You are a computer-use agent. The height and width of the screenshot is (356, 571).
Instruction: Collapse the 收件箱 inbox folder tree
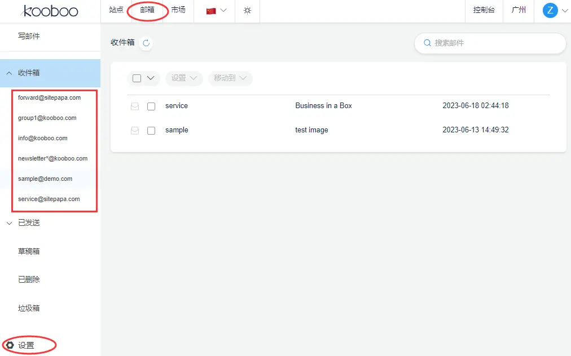pos(9,73)
